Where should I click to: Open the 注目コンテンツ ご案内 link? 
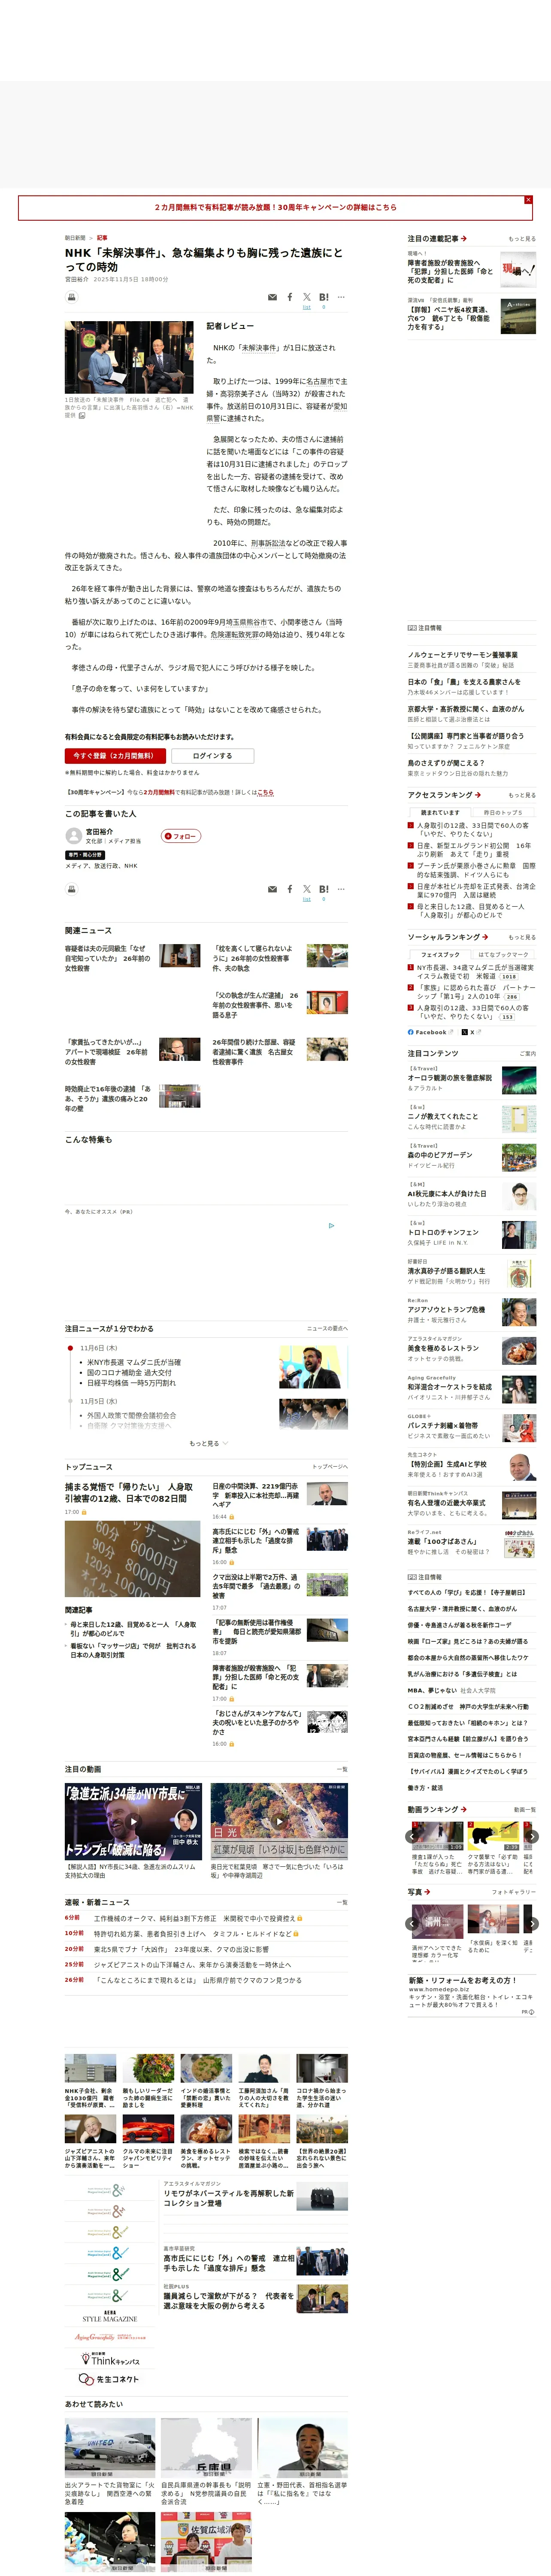527,1054
